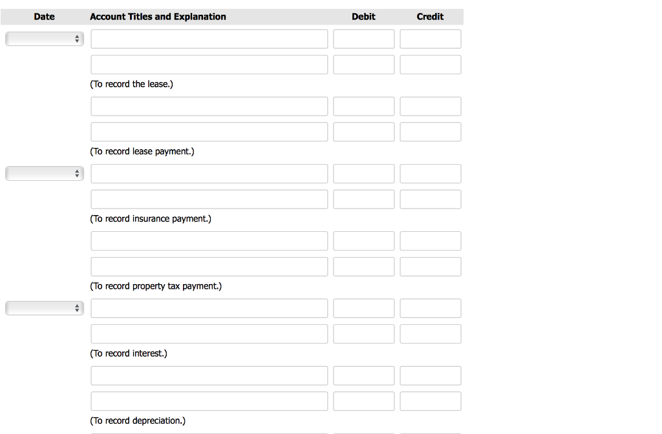
Task: Click the credit field of the first lease row
Action: [x=430, y=39]
